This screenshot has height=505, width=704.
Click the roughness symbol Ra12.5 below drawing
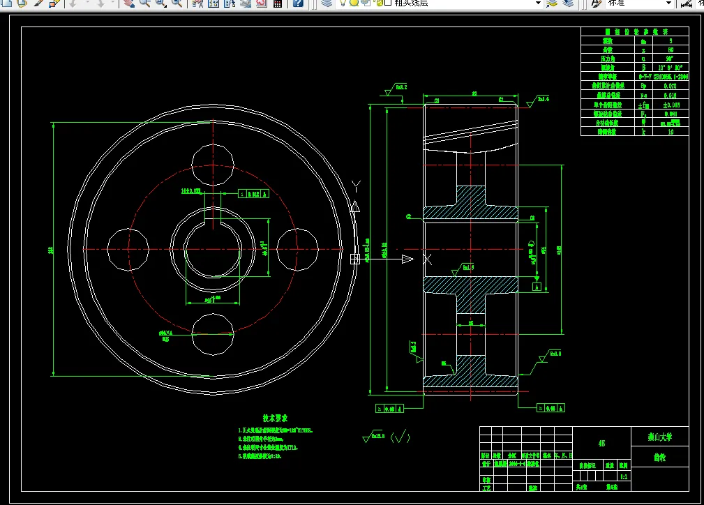pyautogui.click(x=373, y=437)
